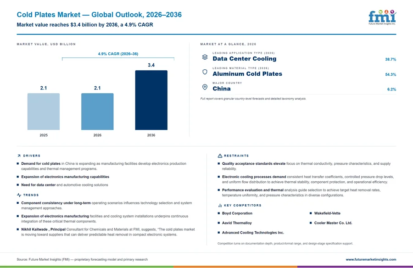The height and width of the screenshot is (268, 413).
Task: Click the 2.1 value above the 2026 bar
Action: [97, 88]
